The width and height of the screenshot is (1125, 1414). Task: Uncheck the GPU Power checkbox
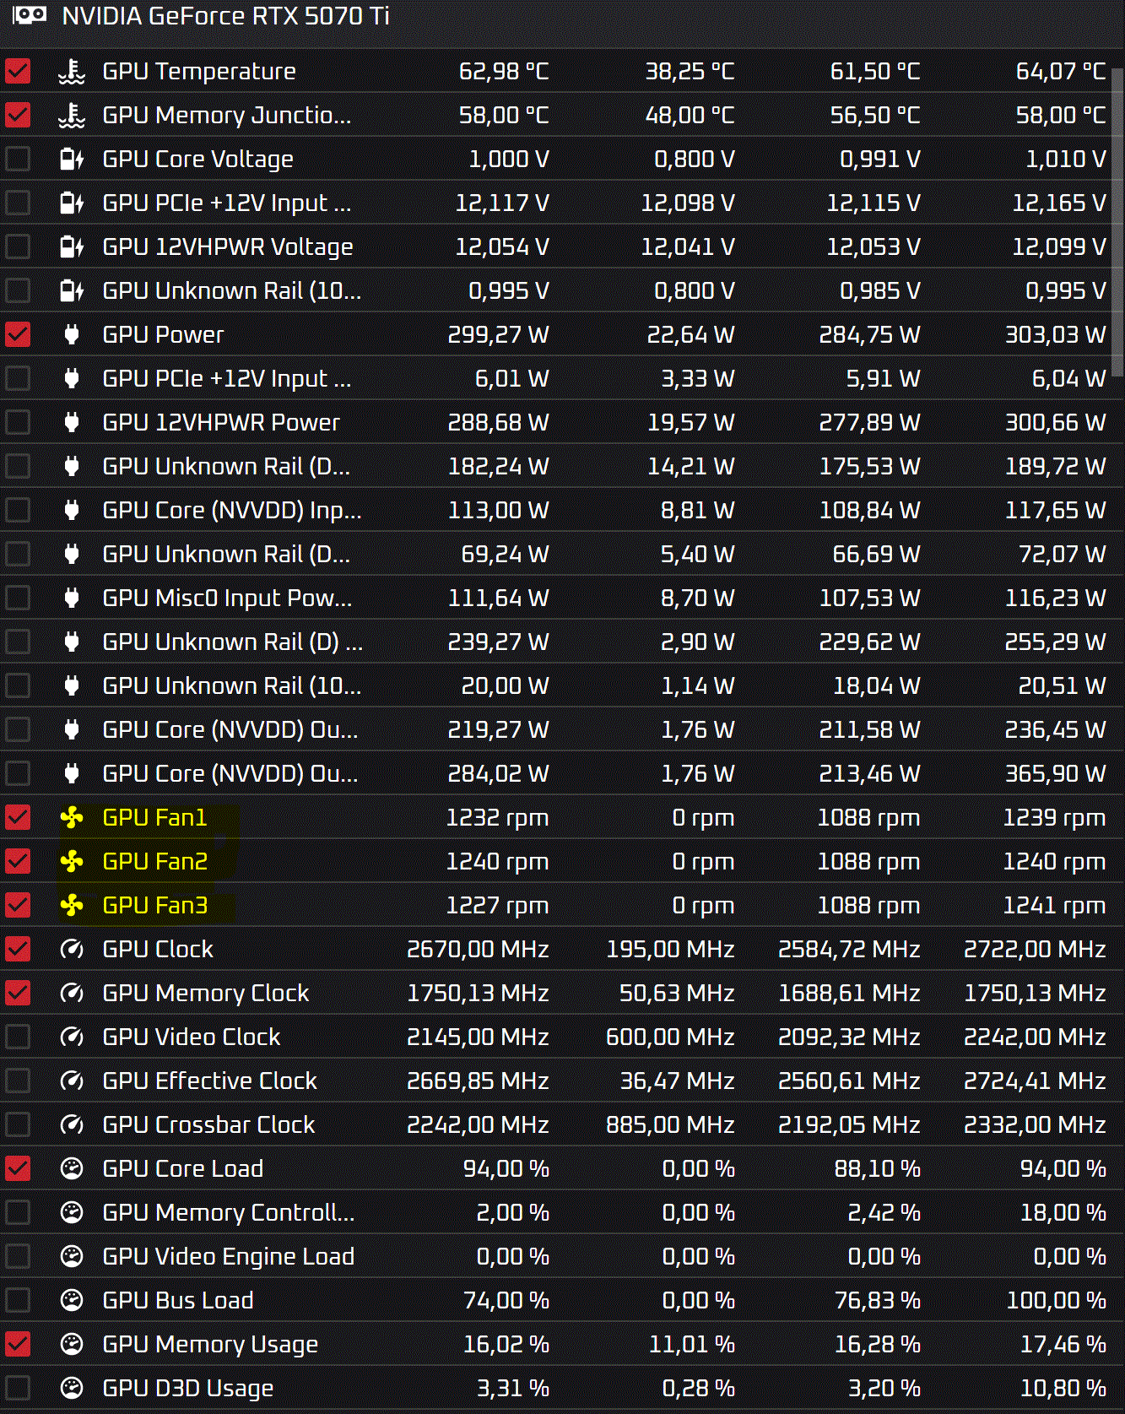(x=18, y=334)
